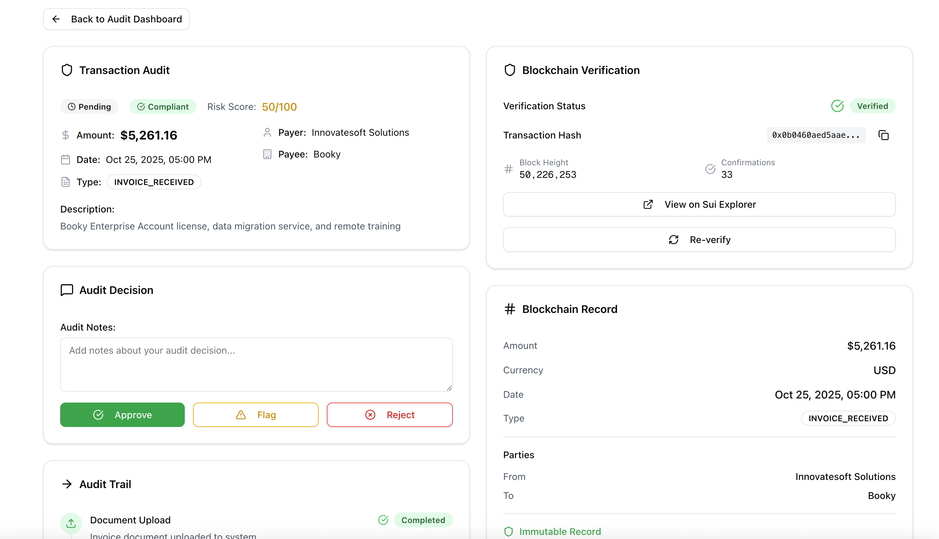Image resolution: width=939 pixels, height=539 pixels.
Task: Click the Completed badge on Document Upload
Action: 423,520
